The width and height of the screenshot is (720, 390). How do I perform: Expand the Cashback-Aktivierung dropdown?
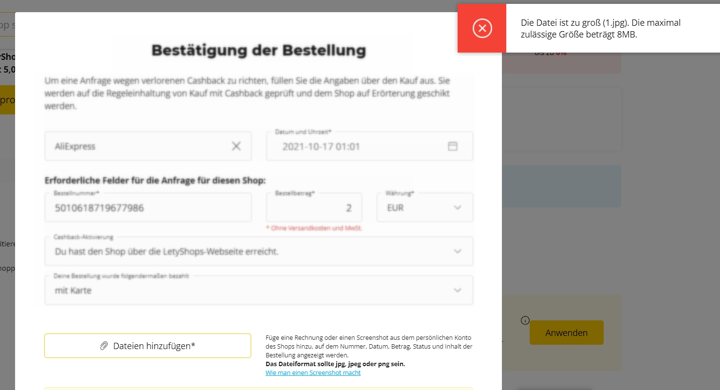(457, 251)
